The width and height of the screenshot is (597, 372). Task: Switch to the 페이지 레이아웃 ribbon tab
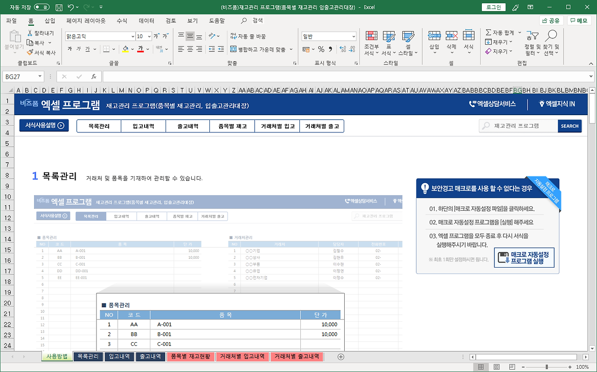86,21
